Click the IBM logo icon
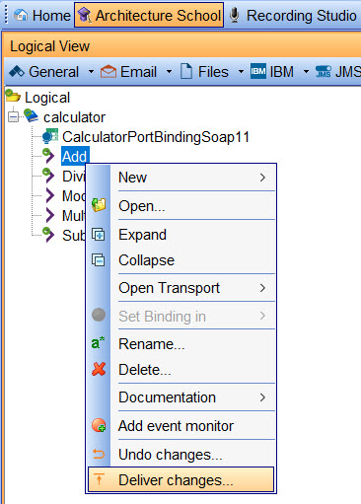 pyautogui.click(x=258, y=71)
